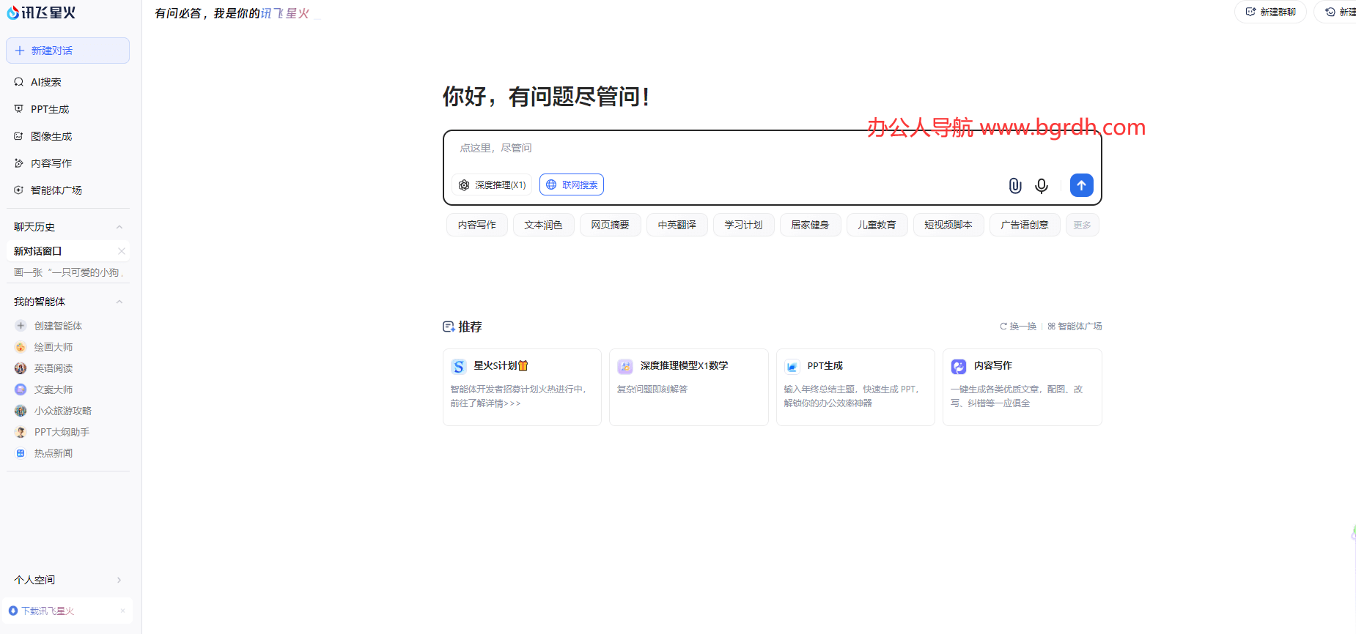This screenshot has width=1356, height=634.
Task: Click the 创建智能体 plus icon
Action: 21,326
